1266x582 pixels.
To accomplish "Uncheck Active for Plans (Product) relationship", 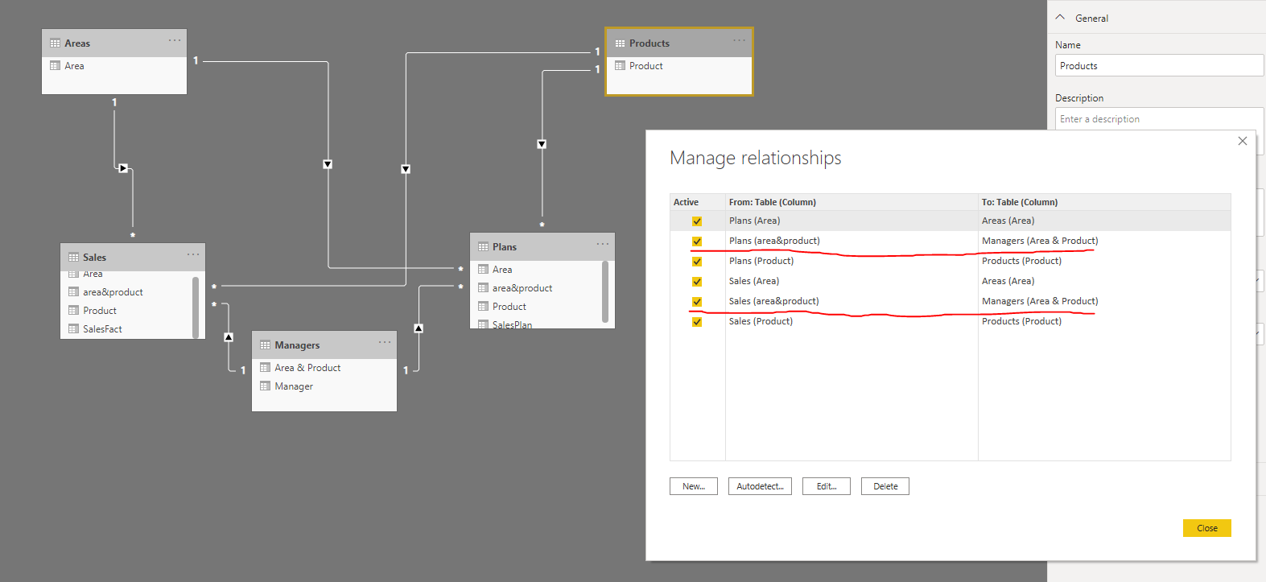I will [x=697, y=262].
